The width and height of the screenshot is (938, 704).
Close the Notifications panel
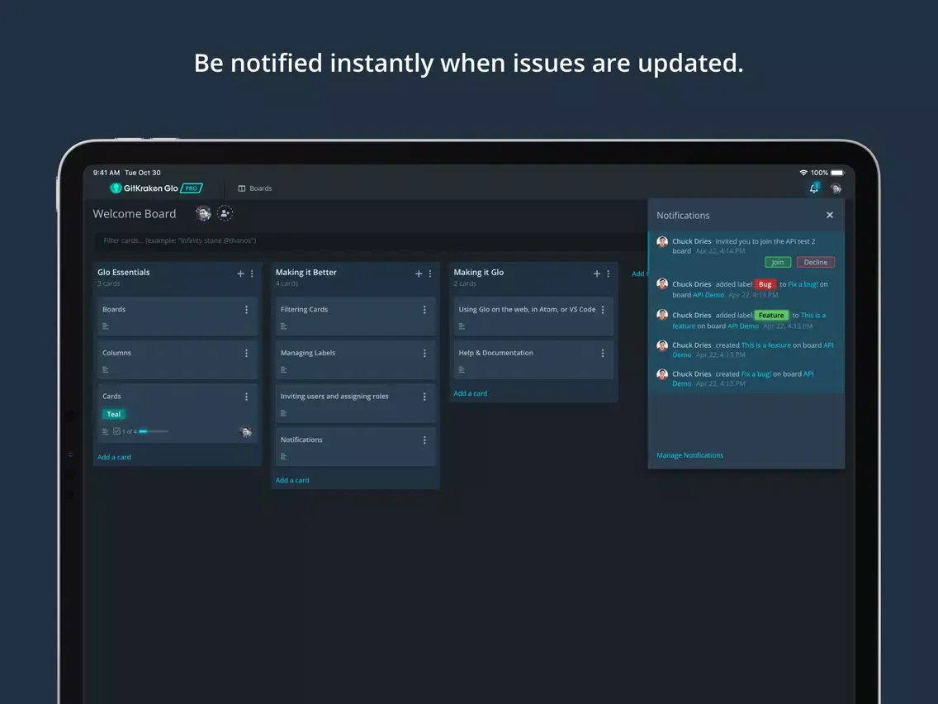pyautogui.click(x=830, y=215)
